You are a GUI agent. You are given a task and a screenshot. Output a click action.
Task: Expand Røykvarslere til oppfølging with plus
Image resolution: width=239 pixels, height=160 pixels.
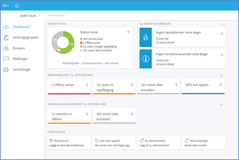[221, 75]
